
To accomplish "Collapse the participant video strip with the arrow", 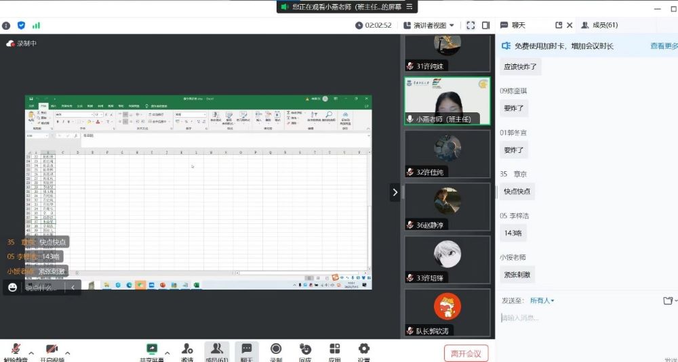I will [x=395, y=192].
